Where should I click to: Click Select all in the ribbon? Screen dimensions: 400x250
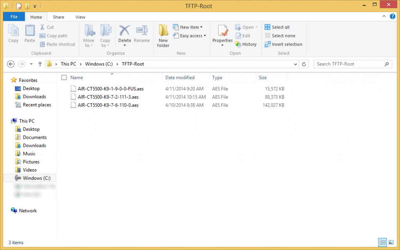click(x=277, y=27)
